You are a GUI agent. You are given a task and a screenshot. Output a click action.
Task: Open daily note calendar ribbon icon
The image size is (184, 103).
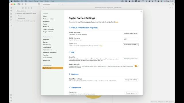[11, 17]
